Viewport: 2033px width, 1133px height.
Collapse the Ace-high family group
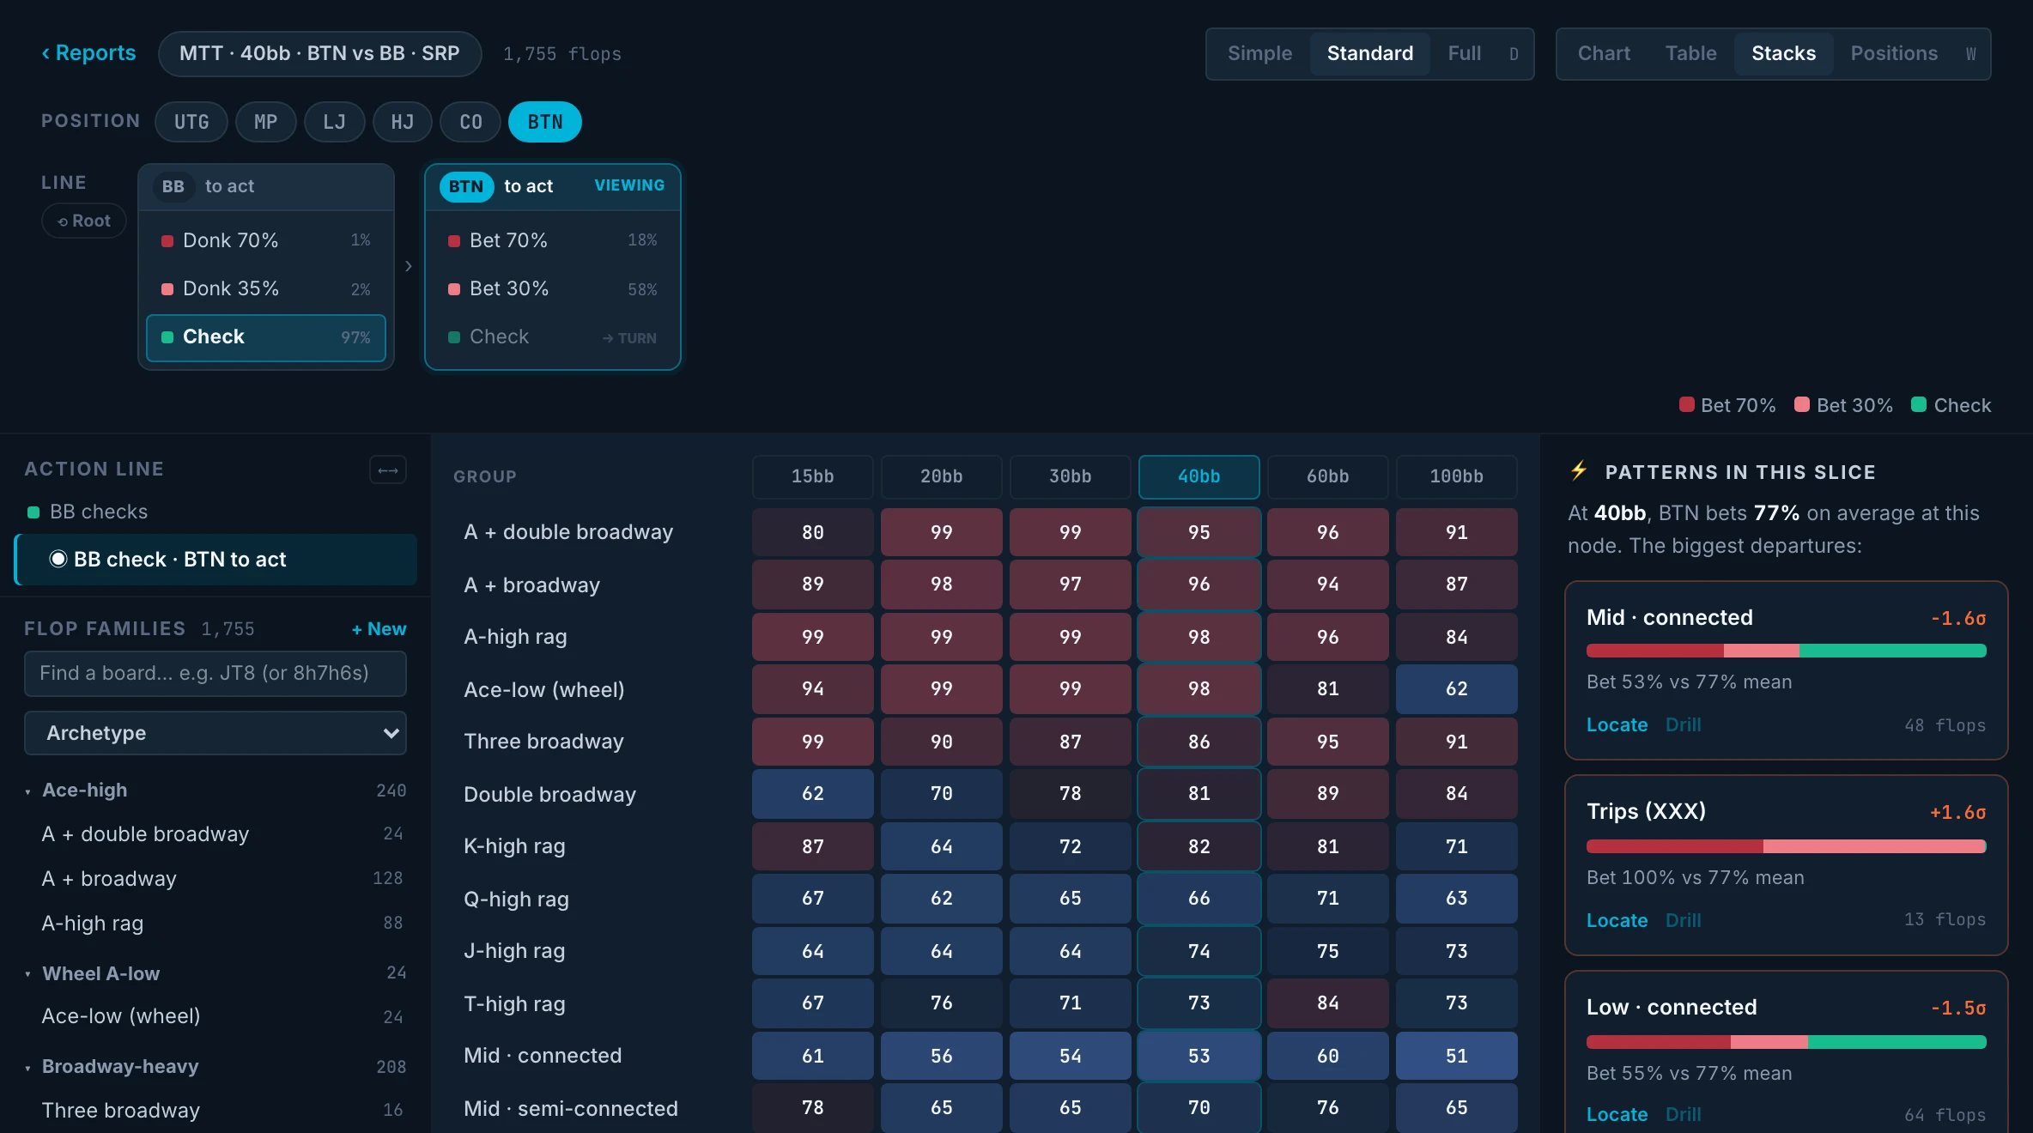click(28, 791)
